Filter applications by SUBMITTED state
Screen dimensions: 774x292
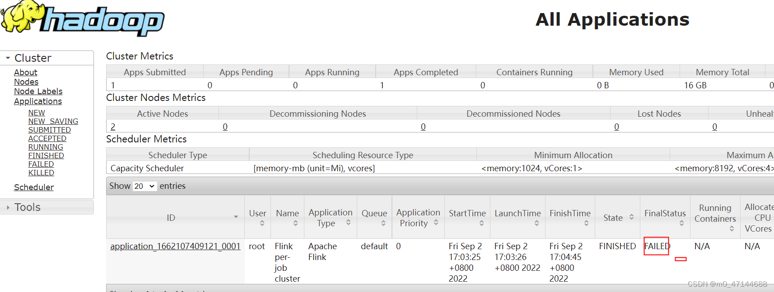(50, 130)
